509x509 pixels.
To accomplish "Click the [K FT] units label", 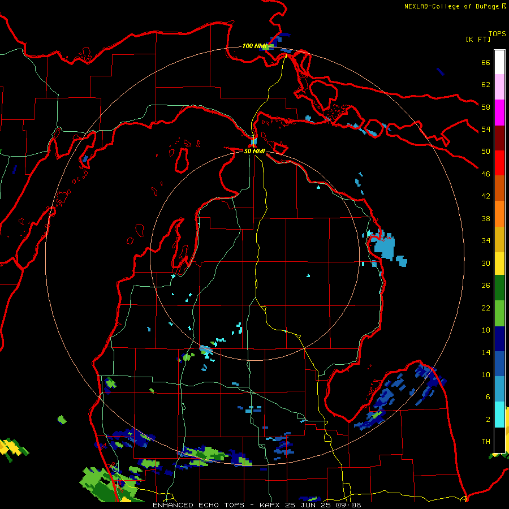I will [478, 39].
